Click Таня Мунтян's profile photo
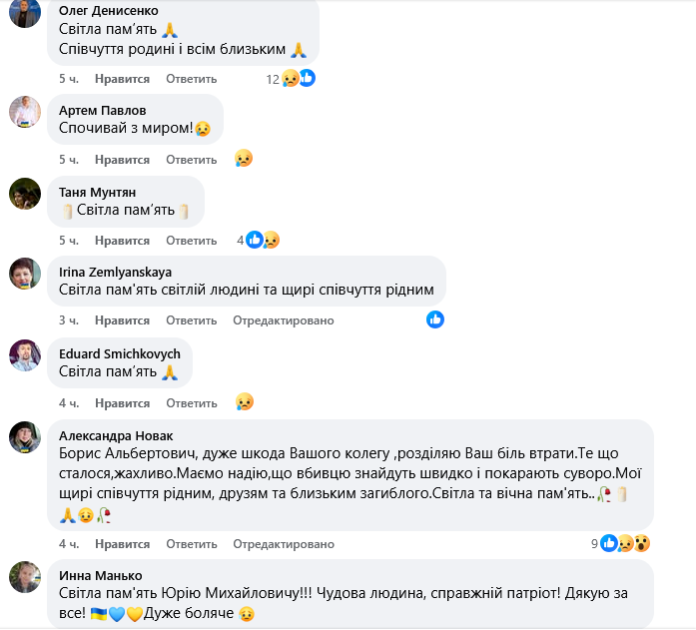 [x=25, y=194]
